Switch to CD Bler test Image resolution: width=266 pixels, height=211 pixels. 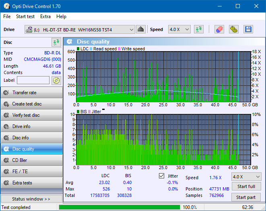pos(32,160)
